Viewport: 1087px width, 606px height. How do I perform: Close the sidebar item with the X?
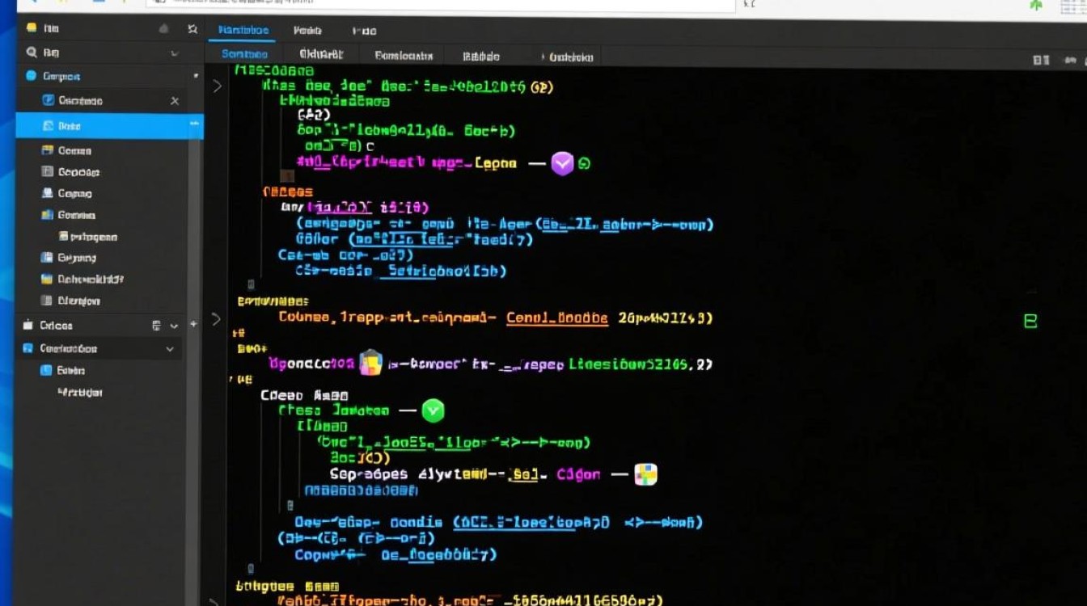click(x=175, y=101)
